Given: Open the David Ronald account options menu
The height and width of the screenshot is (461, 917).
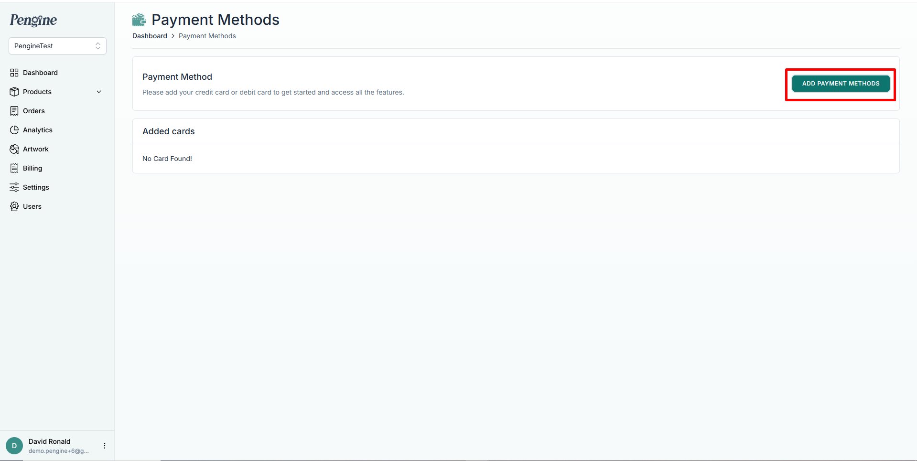Looking at the screenshot, I should tap(104, 445).
